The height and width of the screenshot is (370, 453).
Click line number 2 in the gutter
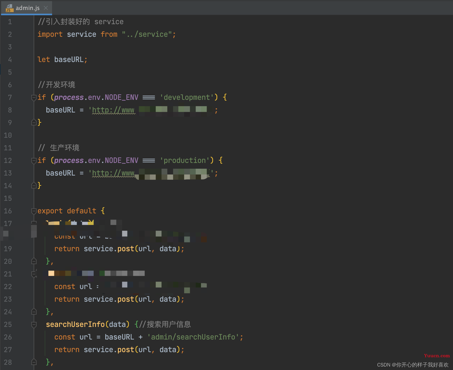click(10, 34)
